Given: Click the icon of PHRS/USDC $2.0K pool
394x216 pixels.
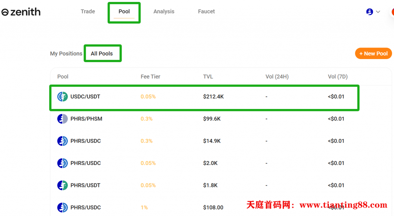Looking at the screenshot, I should tap(62, 163).
